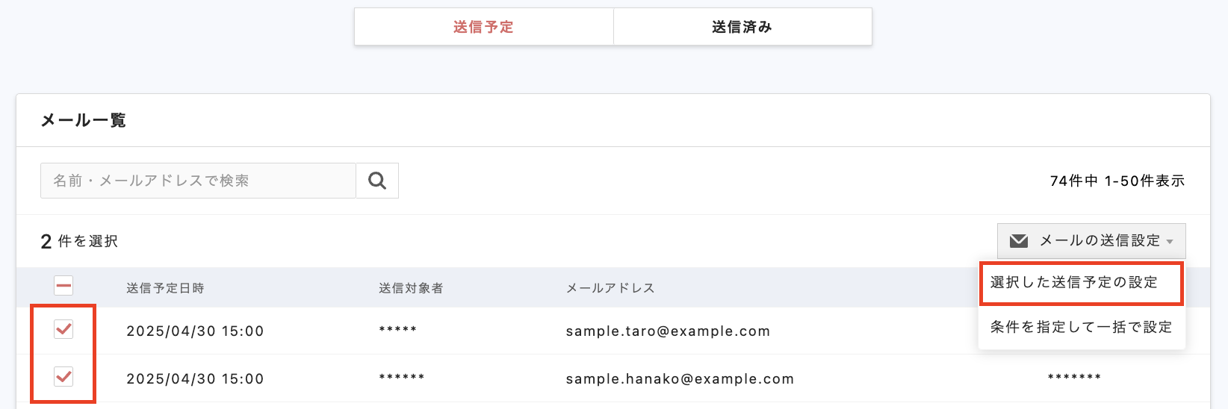1228x409 pixels.
Task: Click the magnifier search icon button
Action: [x=377, y=181]
